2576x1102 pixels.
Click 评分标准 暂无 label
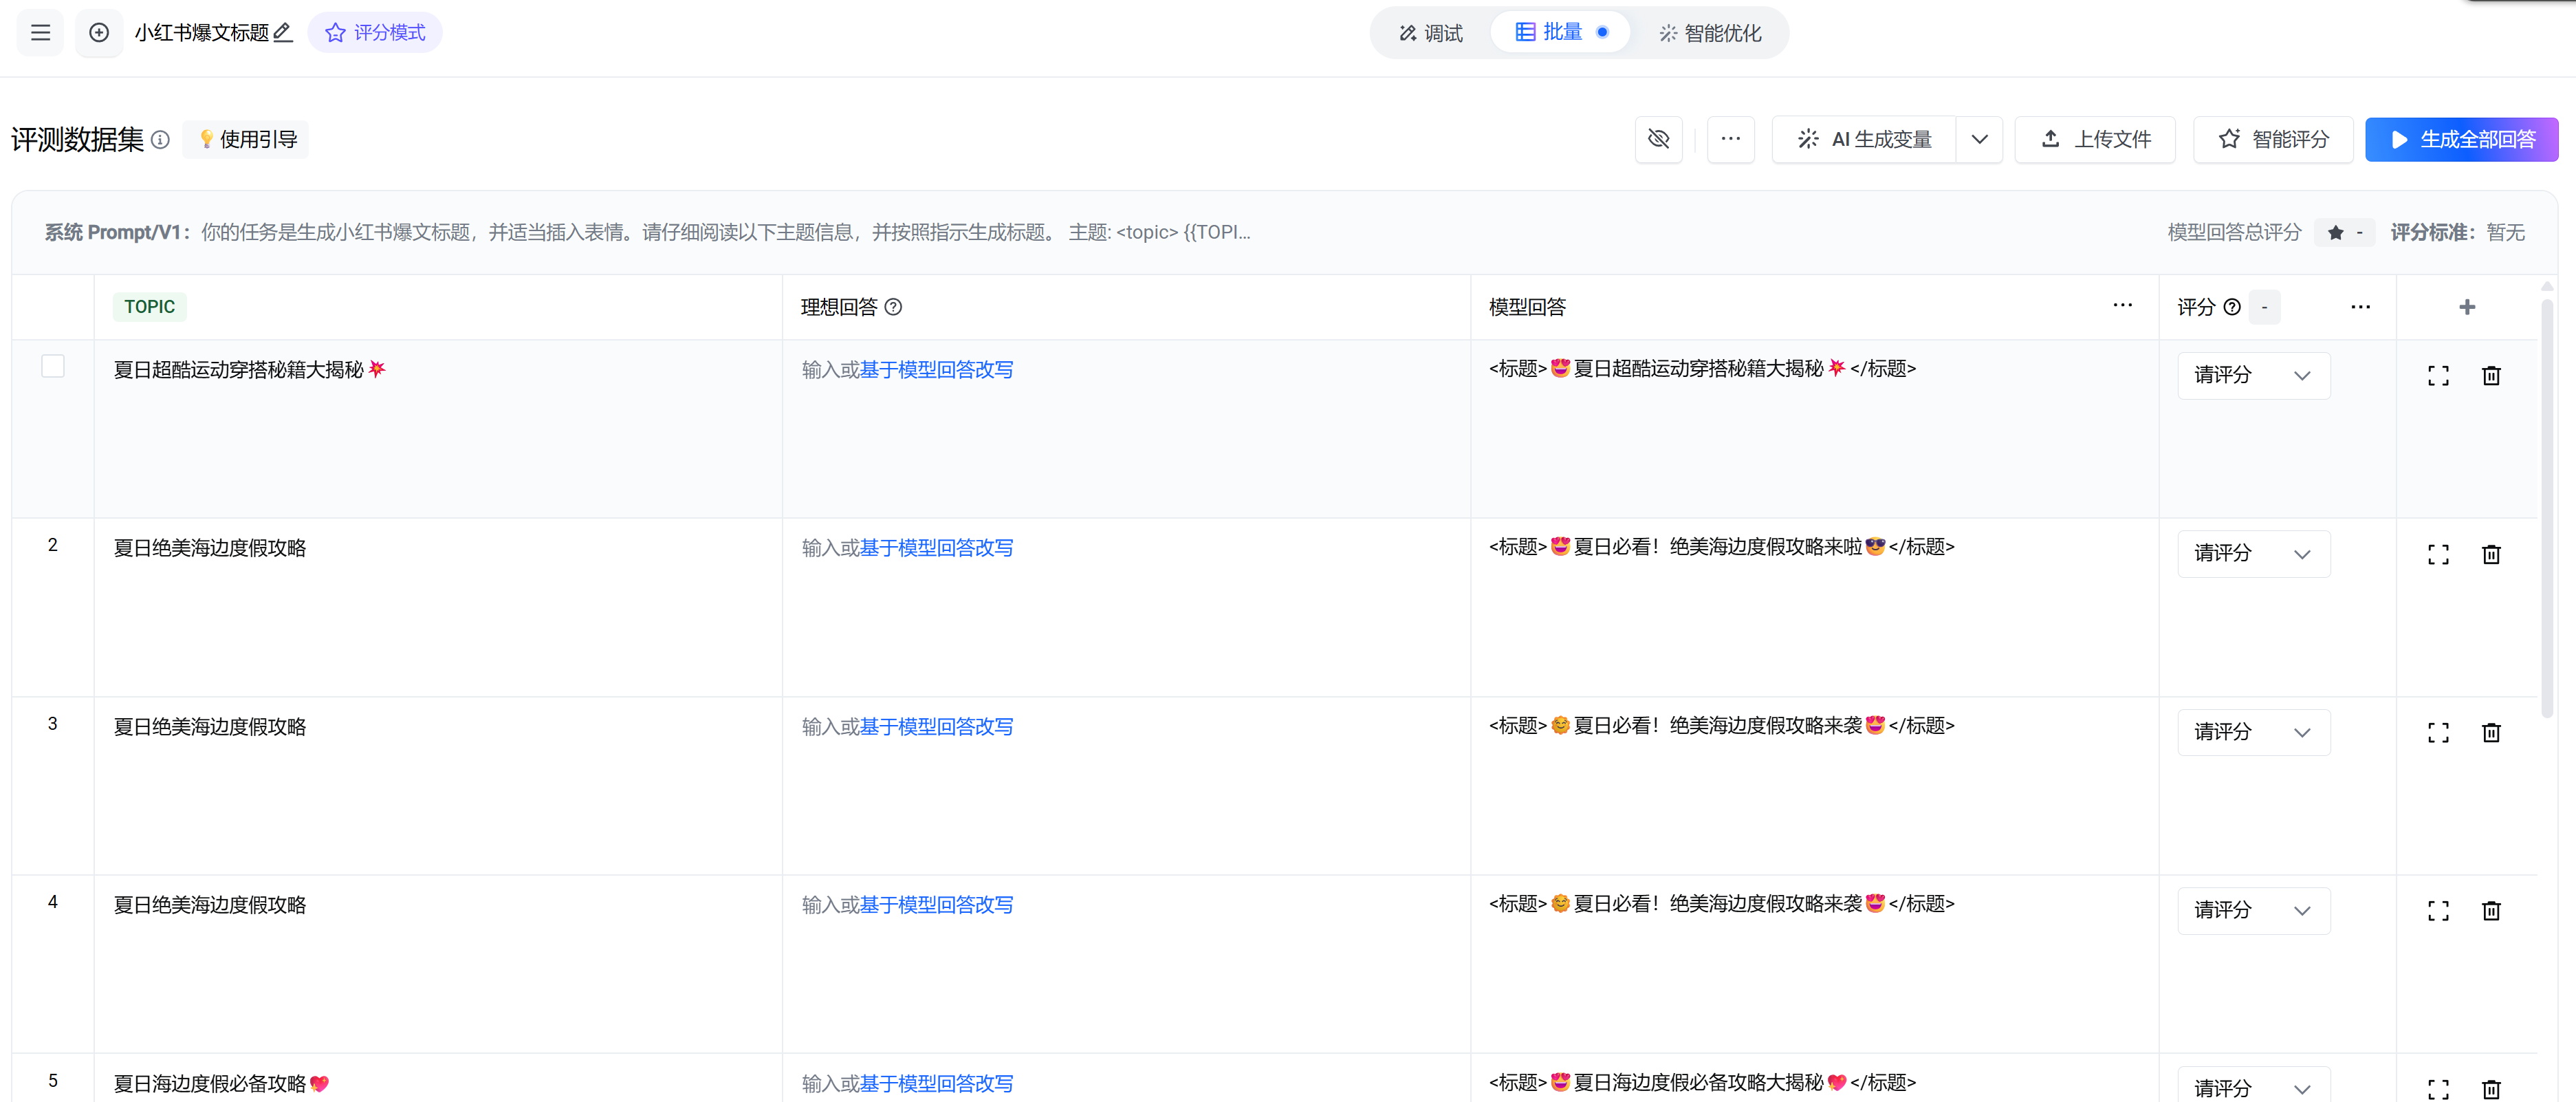(2458, 232)
